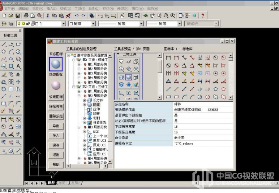Click the 导入 button
This screenshot has height=193, width=279.
click(56, 136)
